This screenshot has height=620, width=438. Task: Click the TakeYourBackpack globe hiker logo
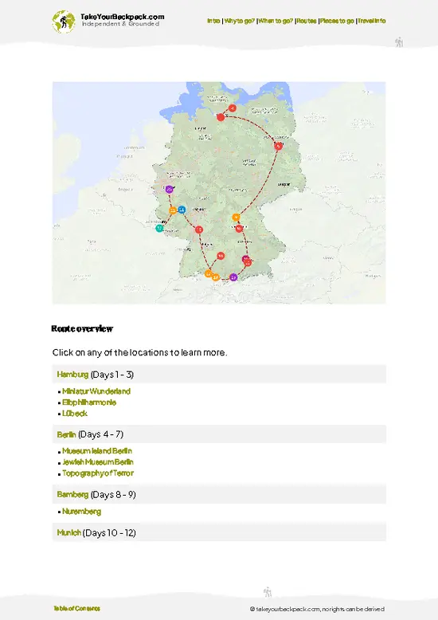63,22
